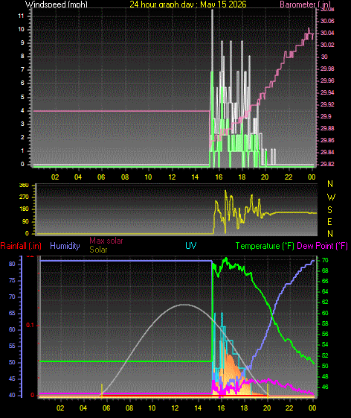351x418 pixels.
Task: Click the '180' wind direction axis value
Action: [24, 209]
